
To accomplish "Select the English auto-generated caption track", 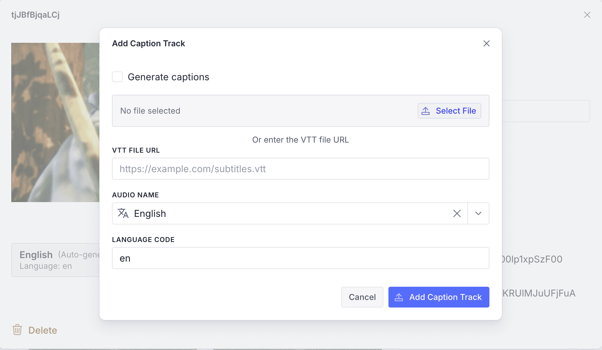I will pyautogui.click(x=55, y=260).
